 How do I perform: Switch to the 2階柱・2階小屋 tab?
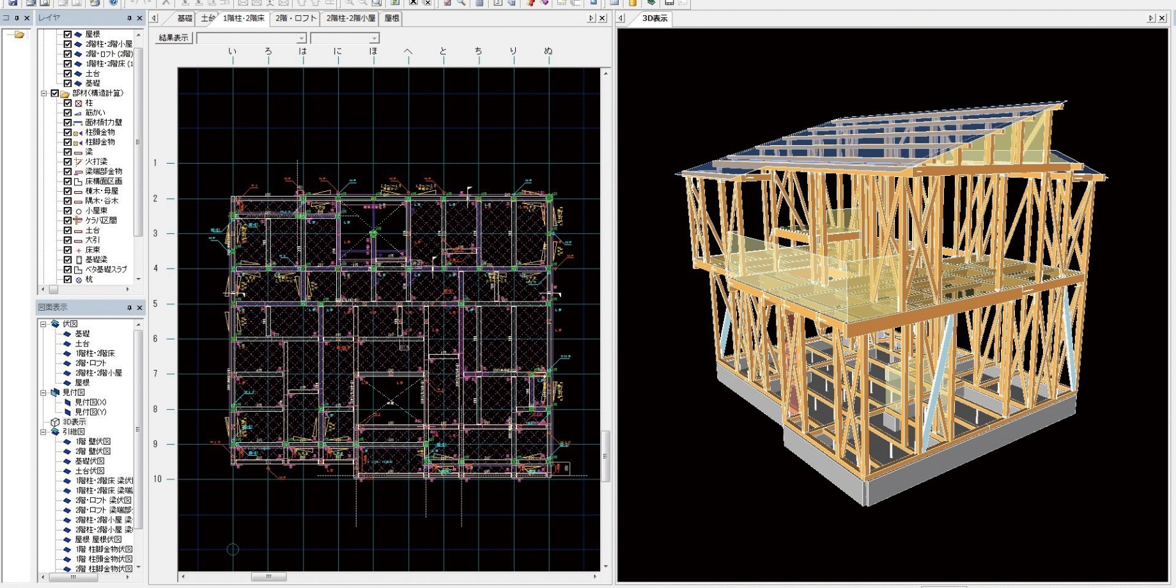pos(351,19)
